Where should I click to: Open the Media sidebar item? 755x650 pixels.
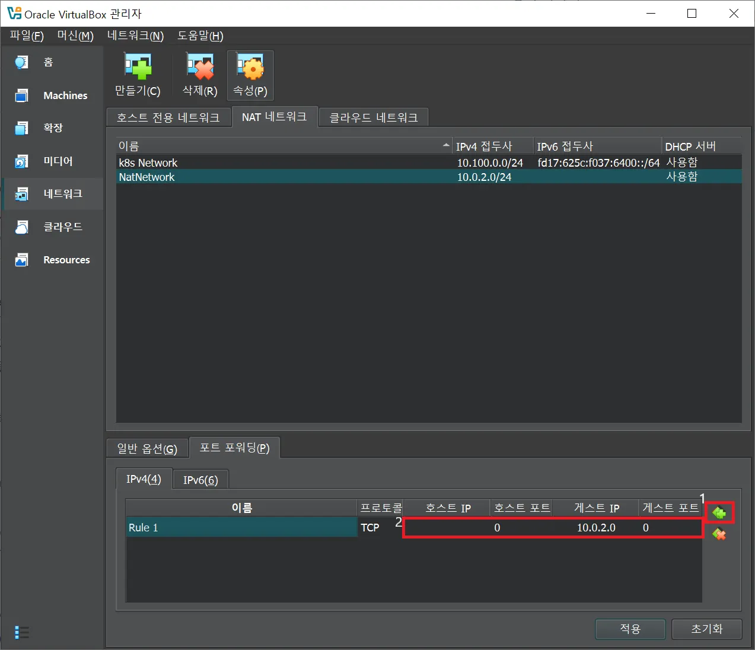pyautogui.click(x=52, y=161)
